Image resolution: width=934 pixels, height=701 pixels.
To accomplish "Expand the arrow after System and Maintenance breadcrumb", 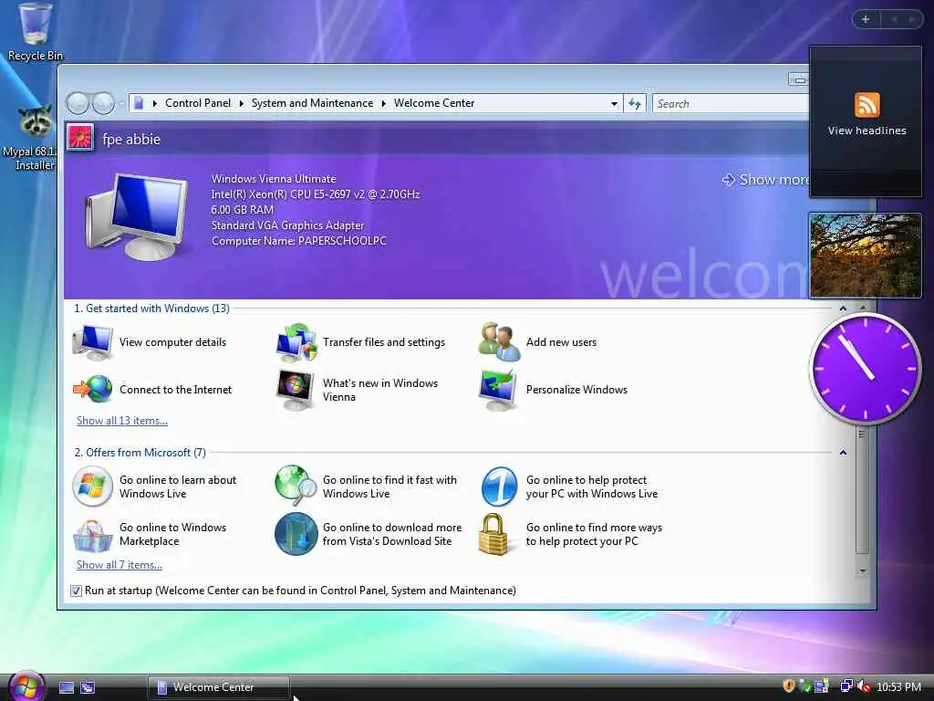I will pos(384,104).
